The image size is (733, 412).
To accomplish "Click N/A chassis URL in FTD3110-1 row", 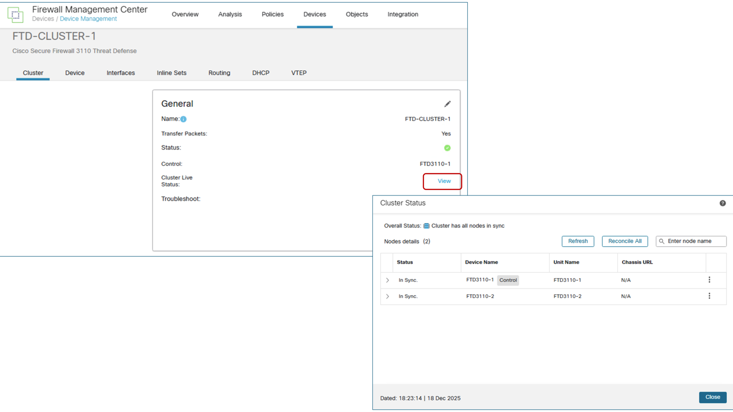I will point(626,280).
